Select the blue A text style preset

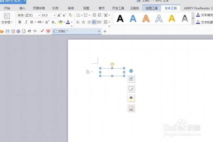(x=133, y=18)
